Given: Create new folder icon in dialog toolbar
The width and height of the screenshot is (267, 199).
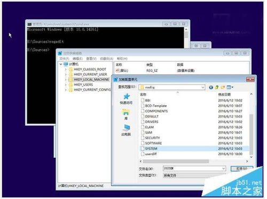Looking at the screenshot, I should (223, 87).
